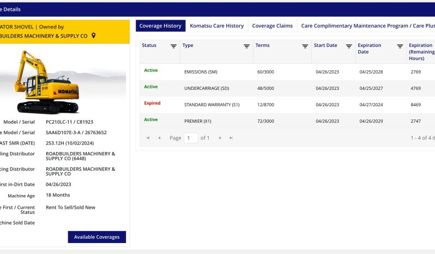Click remaining hours value 4769
Screen dimensions: 435x254
click(415, 88)
